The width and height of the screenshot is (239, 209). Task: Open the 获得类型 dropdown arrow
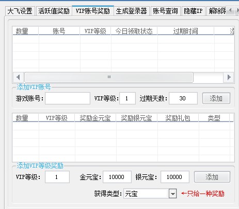(x=173, y=194)
